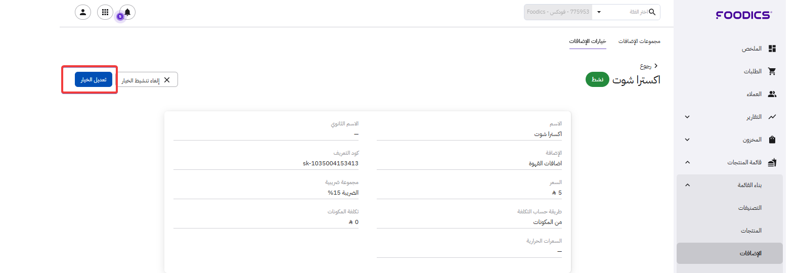Open the notifications bell
The image size is (798, 273).
(127, 12)
